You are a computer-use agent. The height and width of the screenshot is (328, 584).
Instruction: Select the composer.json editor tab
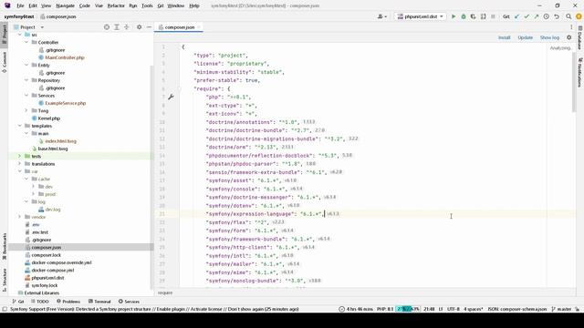(x=179, y=27)
